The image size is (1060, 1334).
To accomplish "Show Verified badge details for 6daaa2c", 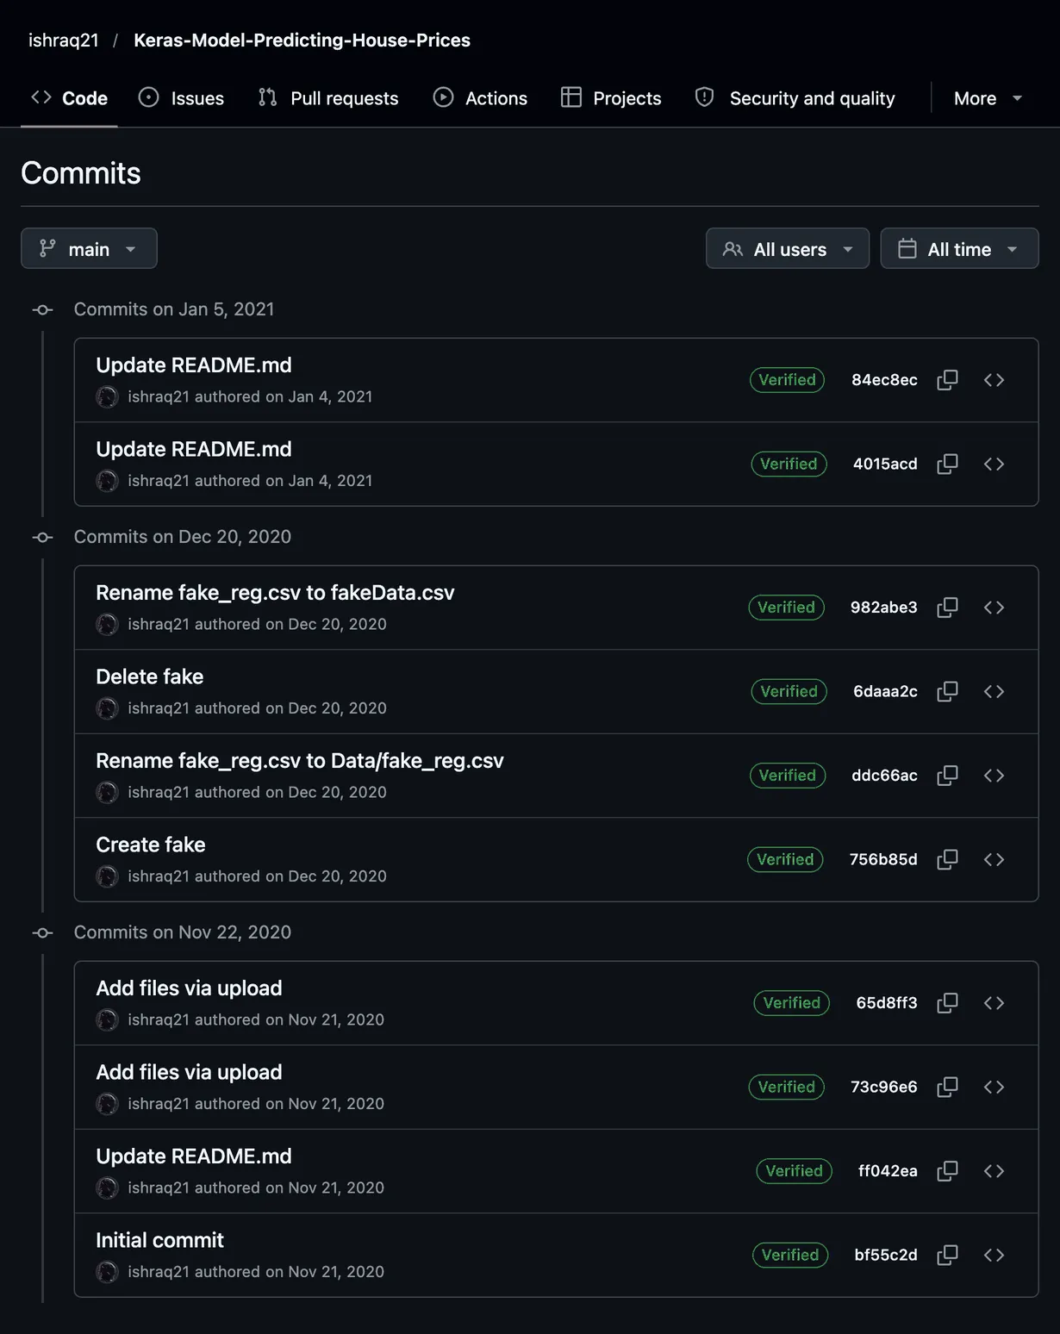I will pyautogui.click(x=789, y=691).
